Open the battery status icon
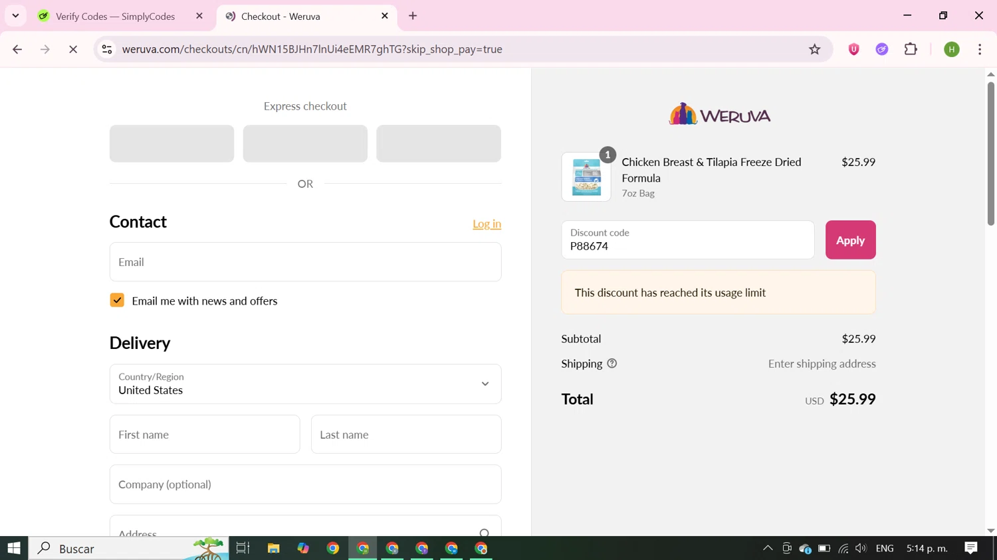Viewport: 997px width, 560px height. pos(824,548)
